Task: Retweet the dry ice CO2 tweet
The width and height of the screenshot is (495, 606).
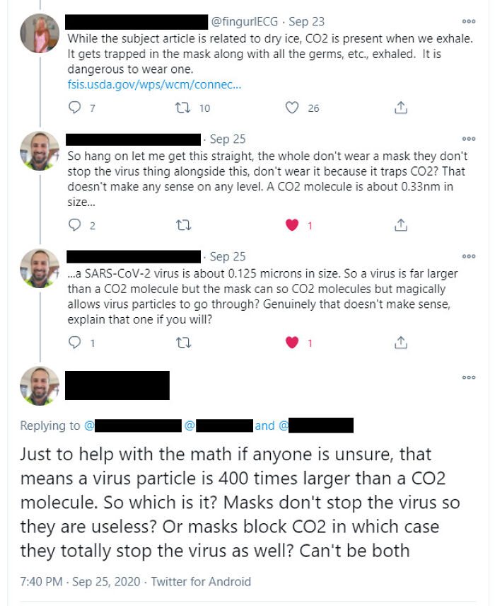Action: coord(182,107)
